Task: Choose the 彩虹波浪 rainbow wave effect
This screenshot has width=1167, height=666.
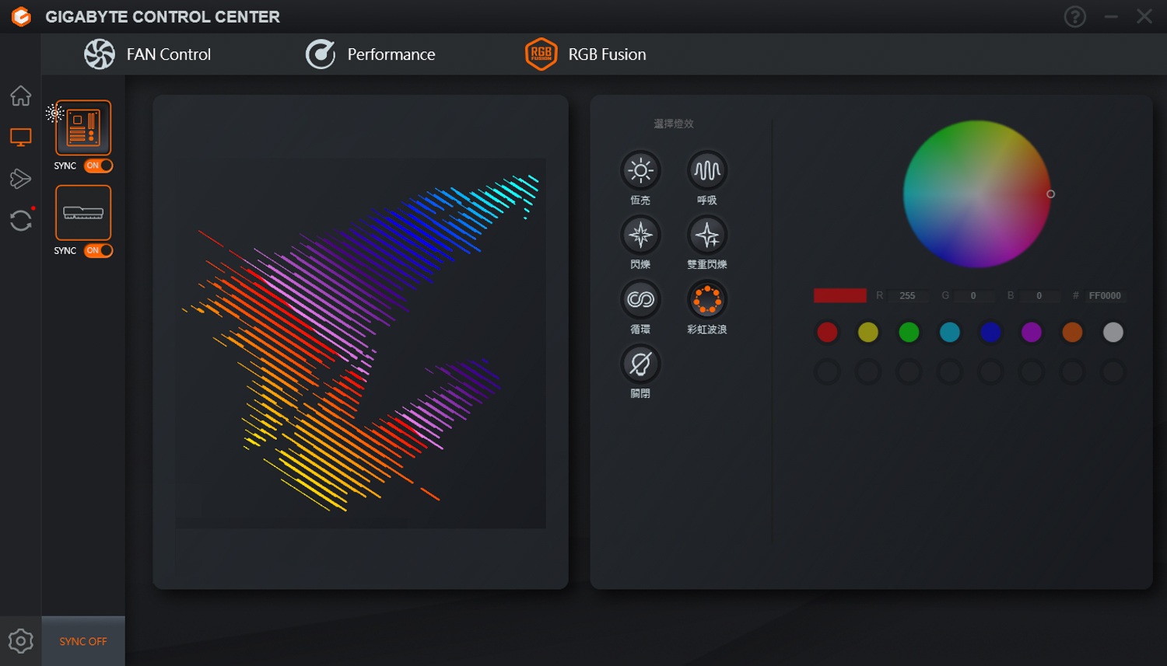Action: point(707,299)
